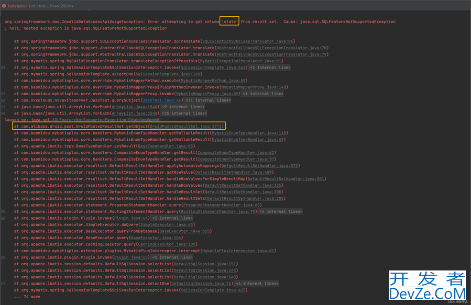This screenshot has height=305, width=471.
Task: Open SqlSessionTemplate.java:160 link
Action: 168,74
